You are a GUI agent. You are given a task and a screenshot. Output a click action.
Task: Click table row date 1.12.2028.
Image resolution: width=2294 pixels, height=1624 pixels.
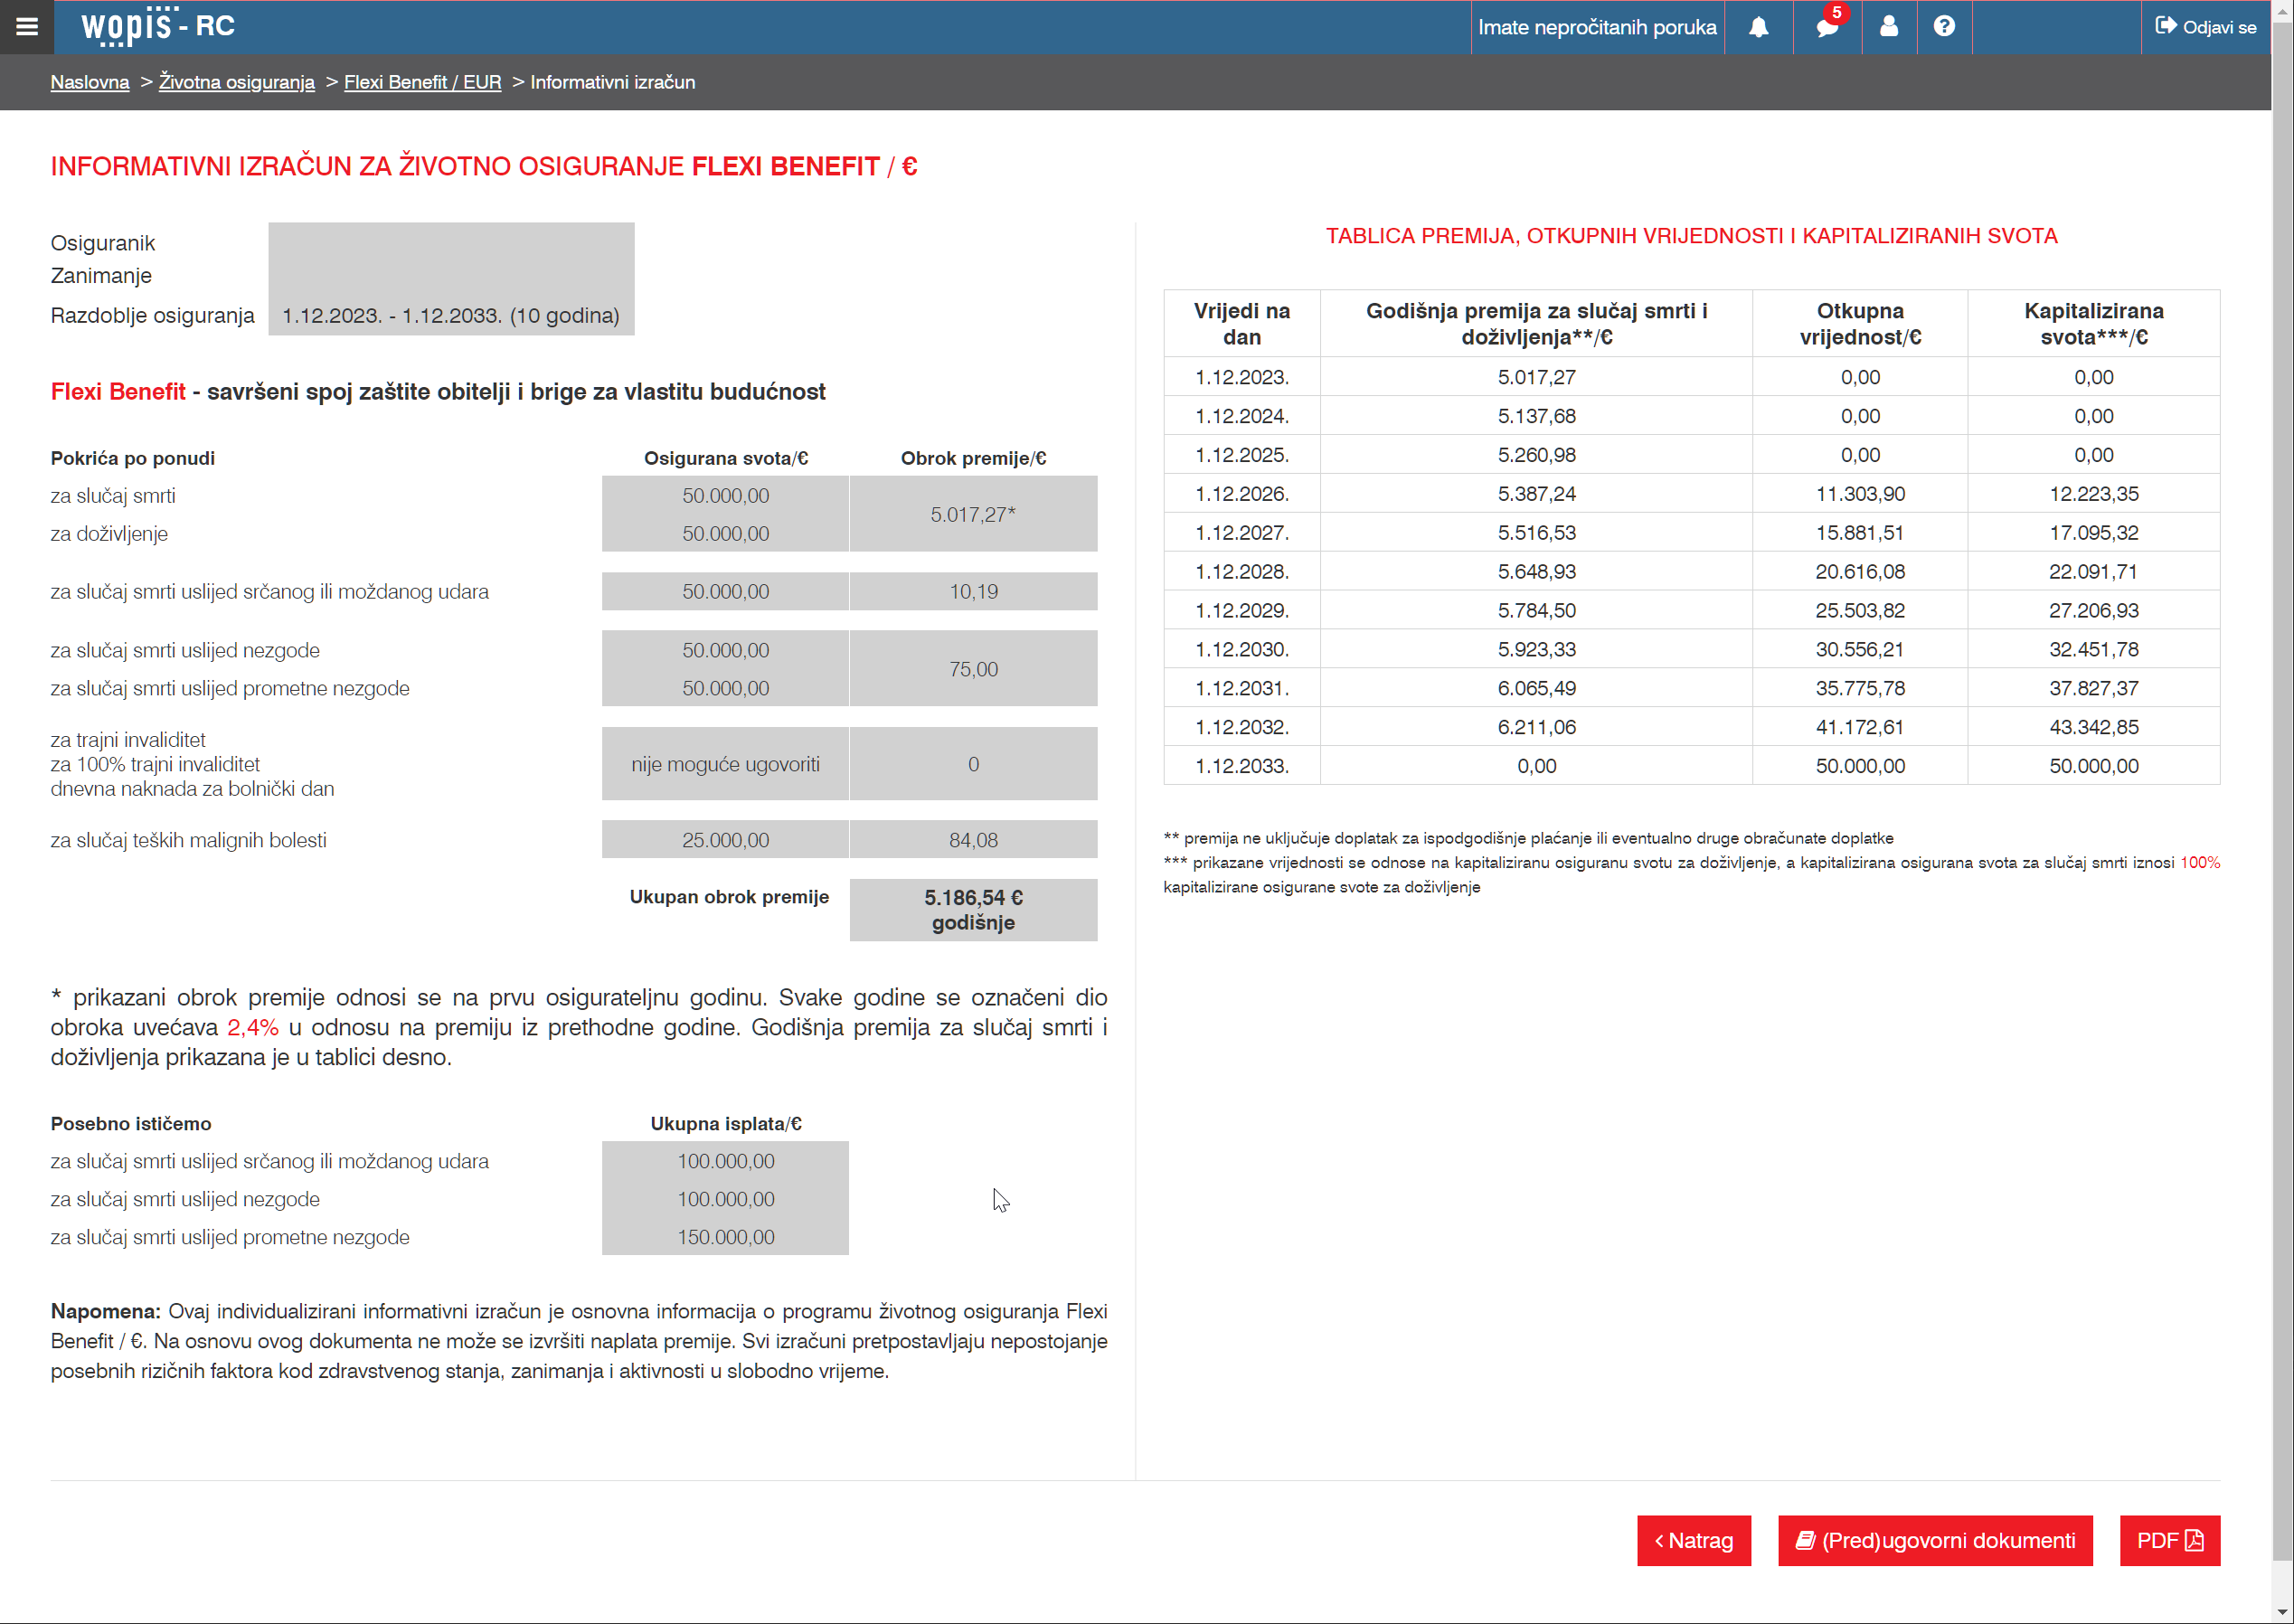pyautogui.click(x=1241, y=572)
